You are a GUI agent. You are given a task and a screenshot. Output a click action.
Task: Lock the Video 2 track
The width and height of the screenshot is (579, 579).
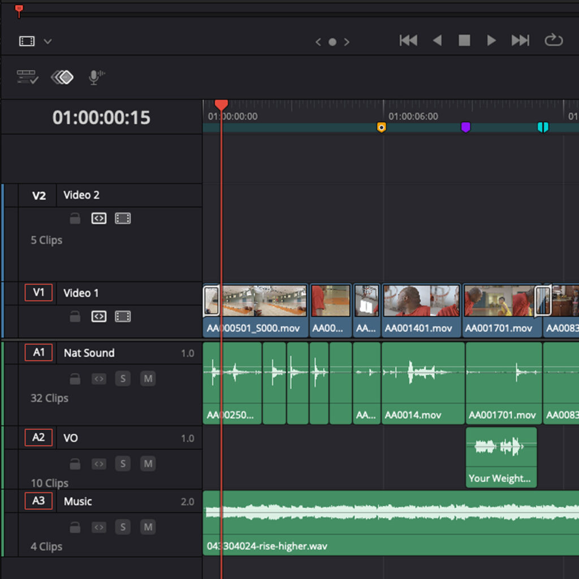tap(75, 218)
